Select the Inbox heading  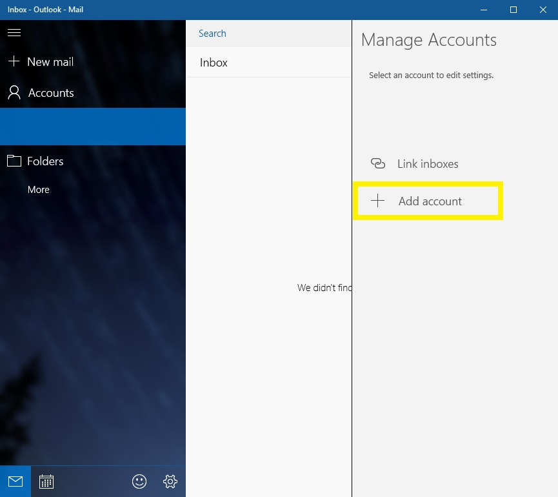[214, 63]
